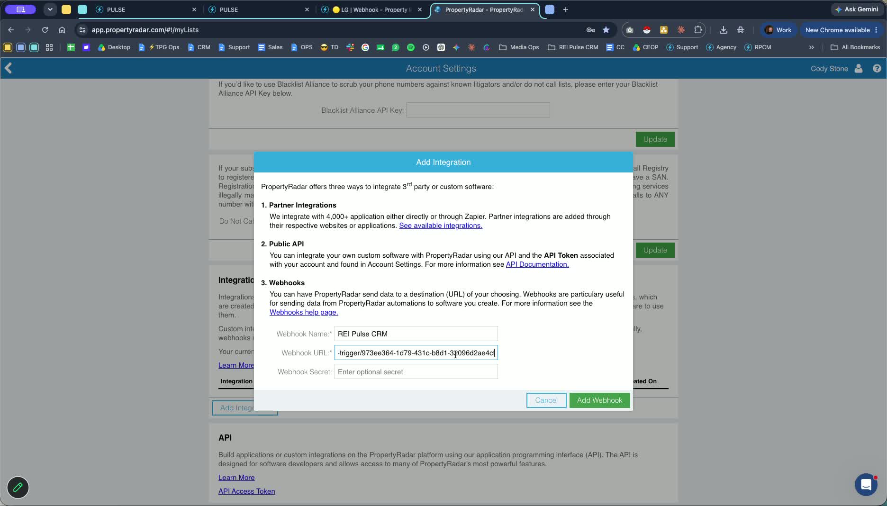Open the PropertyRadar help question mark

[877, 69]
